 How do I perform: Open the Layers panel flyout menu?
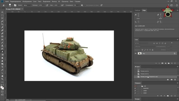(178, 40)
